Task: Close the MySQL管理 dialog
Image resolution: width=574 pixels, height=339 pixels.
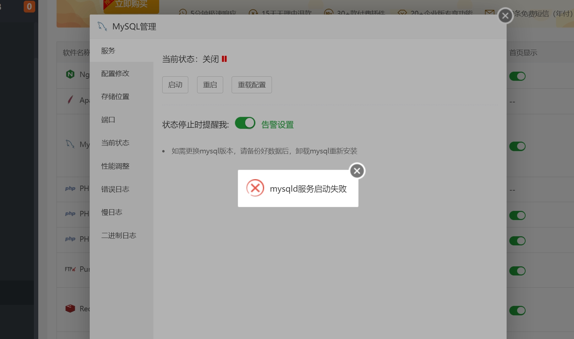Action: [x=505, y=16]
